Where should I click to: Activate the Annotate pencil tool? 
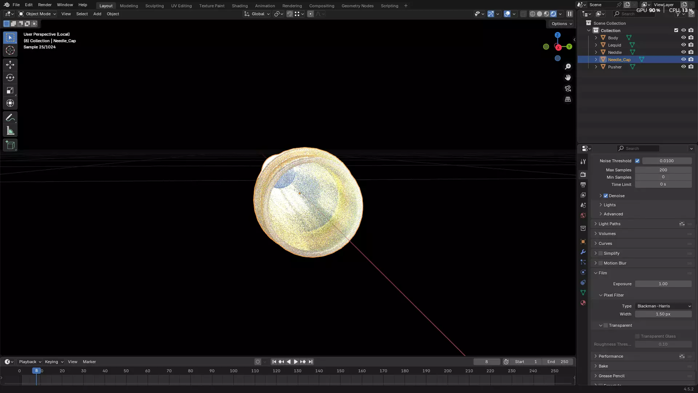pyautogui.click(x=10, y=118)
